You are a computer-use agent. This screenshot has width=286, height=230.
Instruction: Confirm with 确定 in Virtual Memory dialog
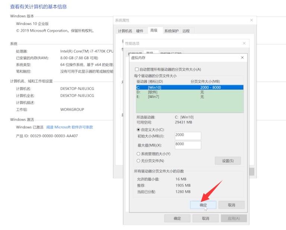(203, 205)
